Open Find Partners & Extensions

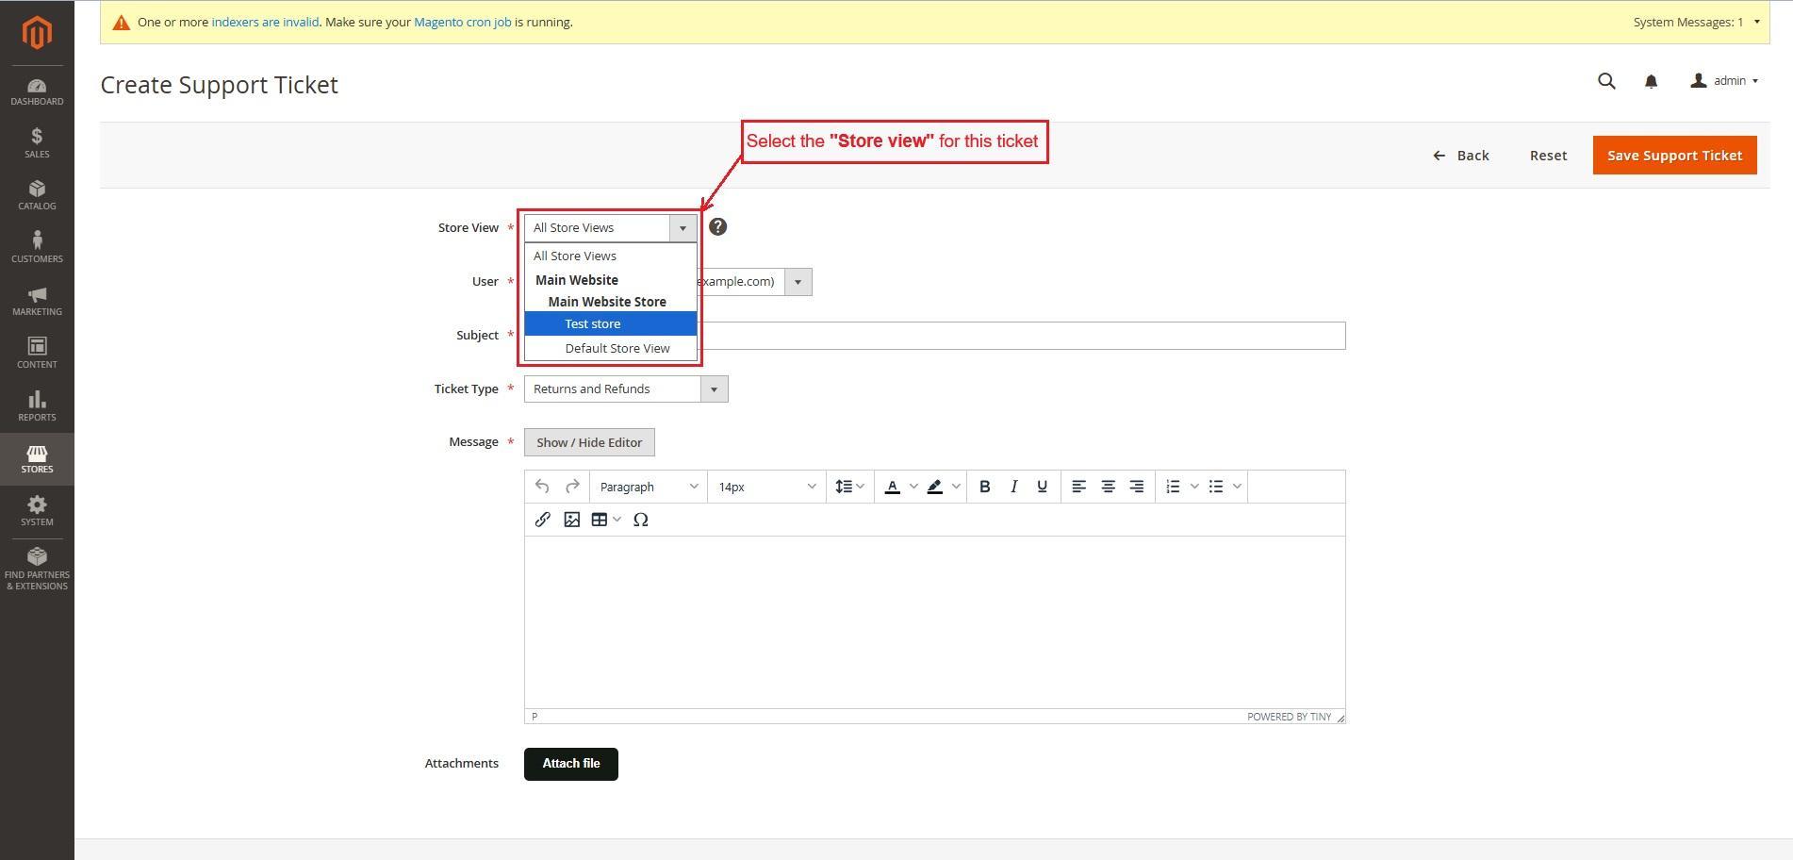(37, 569)
